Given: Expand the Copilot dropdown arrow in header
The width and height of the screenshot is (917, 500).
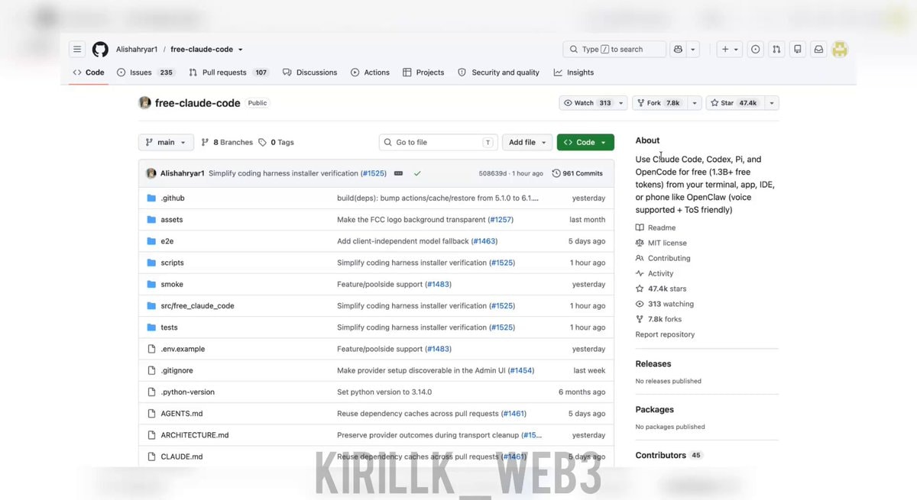Looking at the screenshot, I should [693, 50].
